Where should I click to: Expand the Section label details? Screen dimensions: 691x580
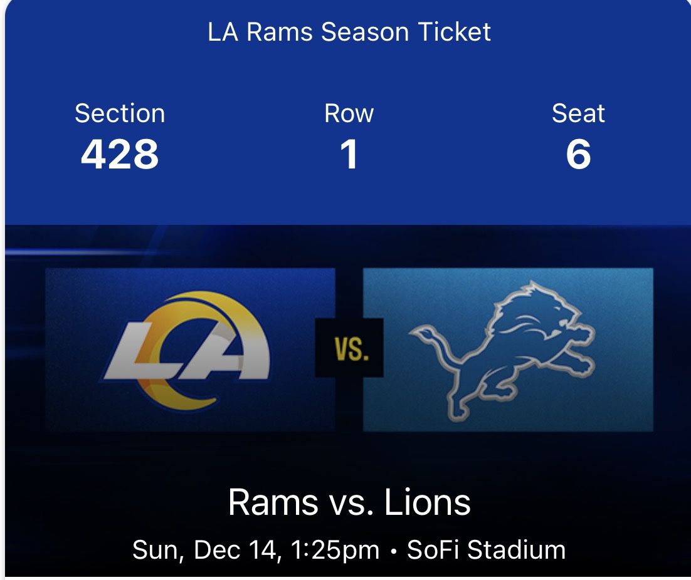(x=120, y=113)
